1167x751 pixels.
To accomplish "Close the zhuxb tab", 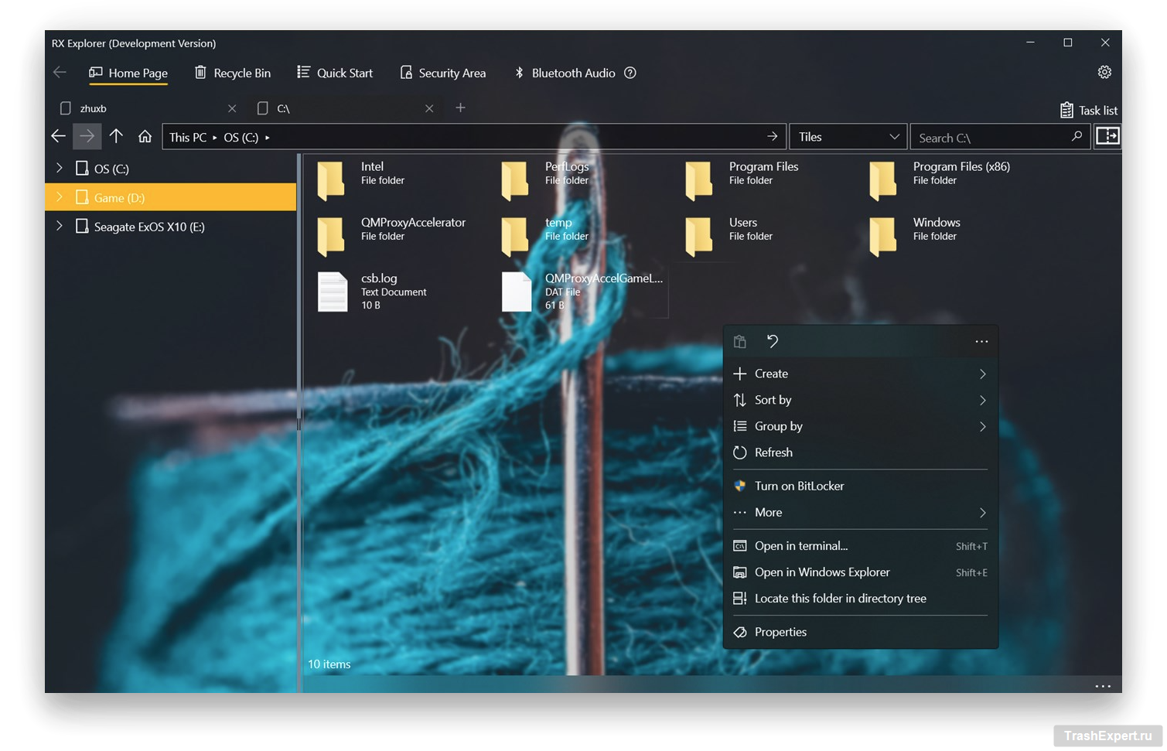I will [232, 108].
